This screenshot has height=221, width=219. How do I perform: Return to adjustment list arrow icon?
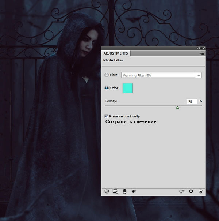tap(106, 191)
